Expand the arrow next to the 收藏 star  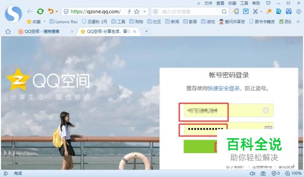(x=45, y=22)
